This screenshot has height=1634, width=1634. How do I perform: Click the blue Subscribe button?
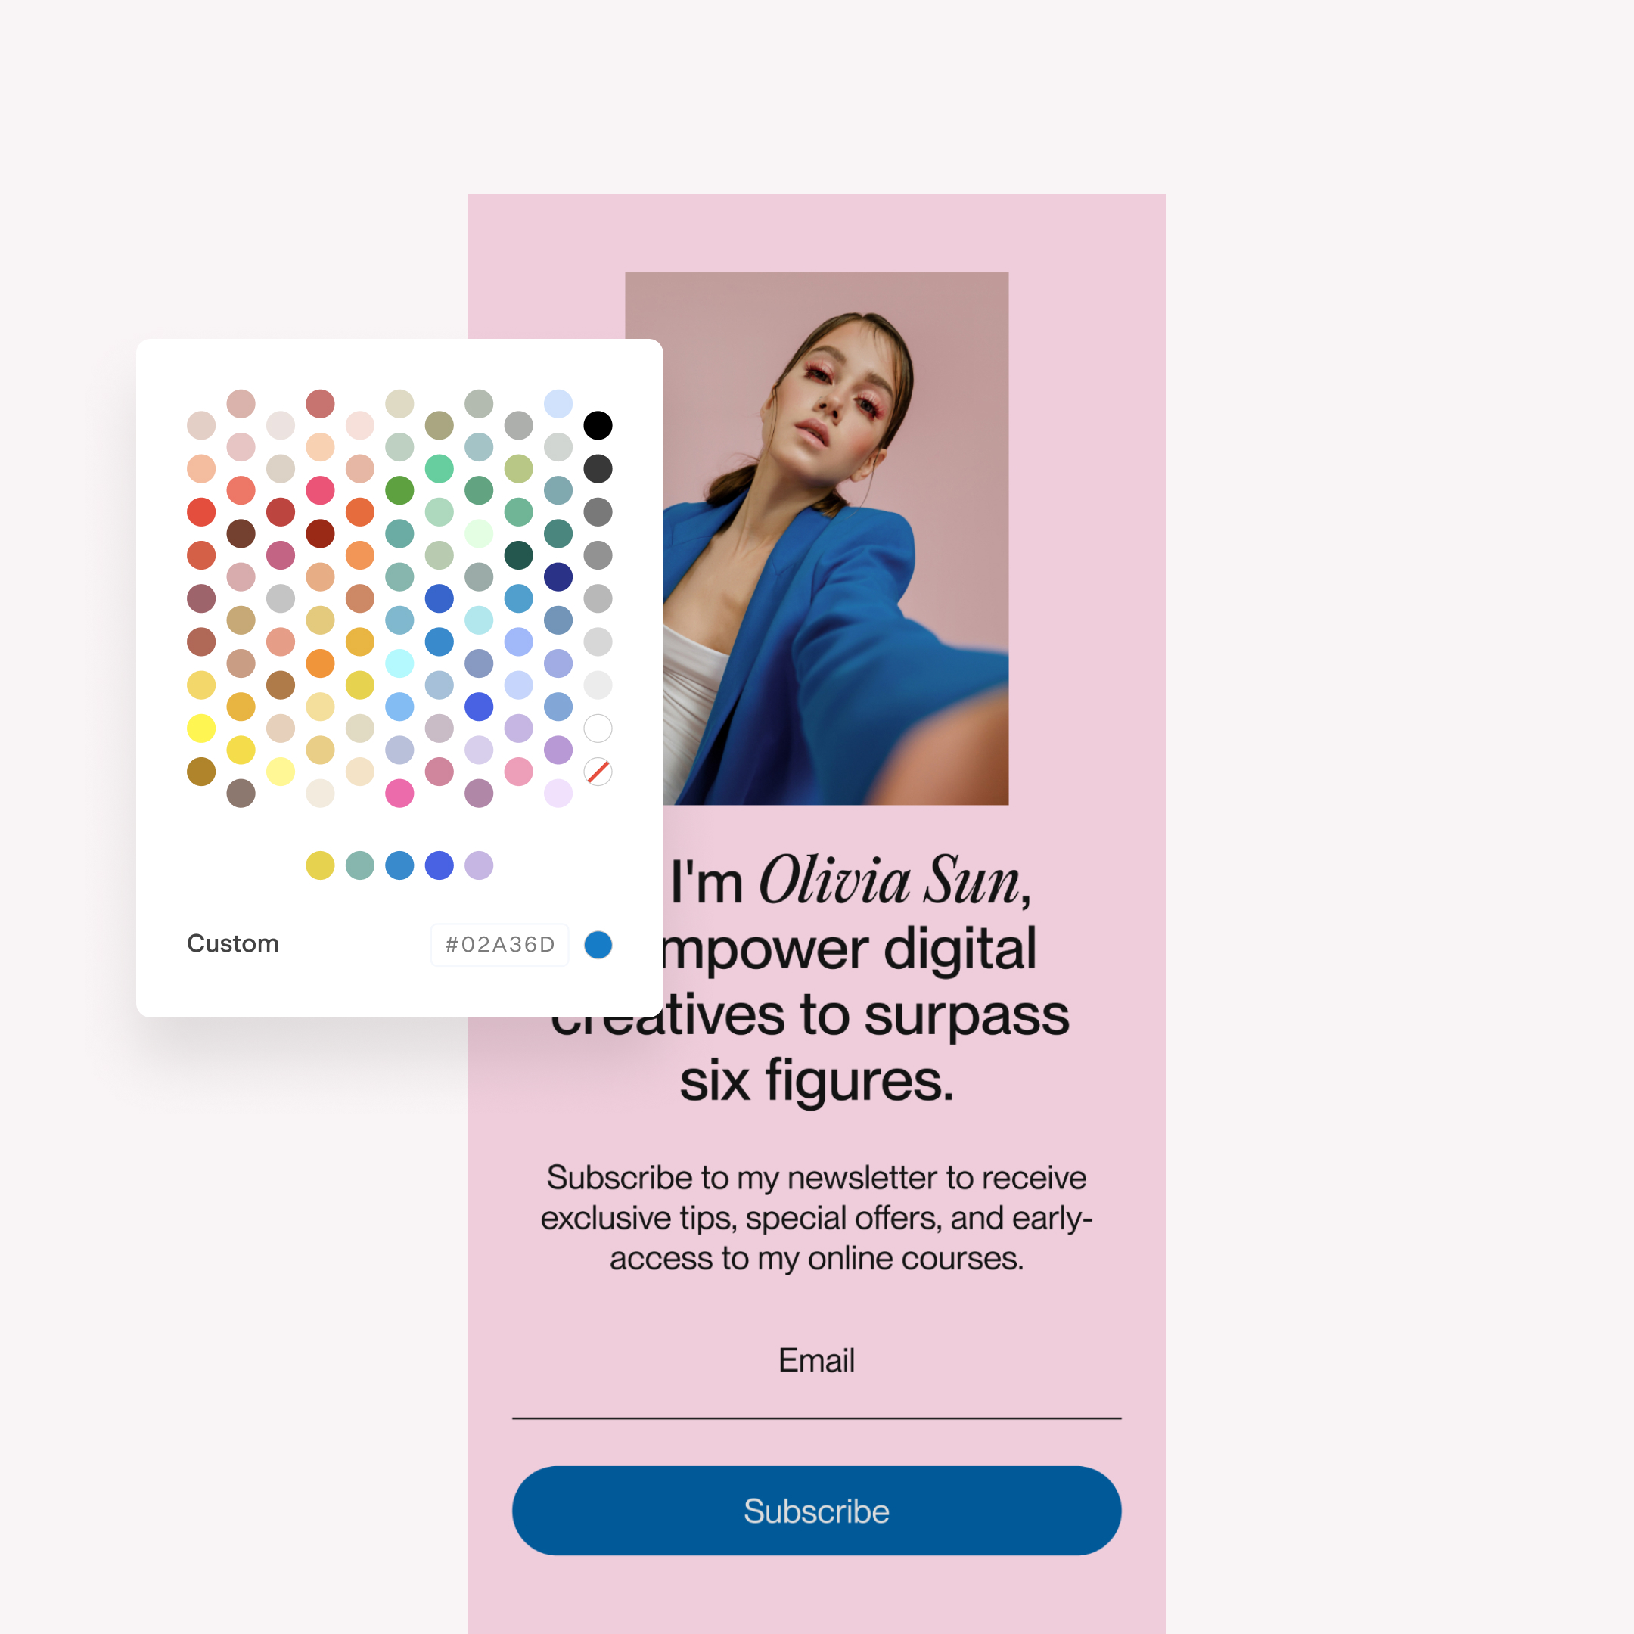click(x=816, y=1511)
